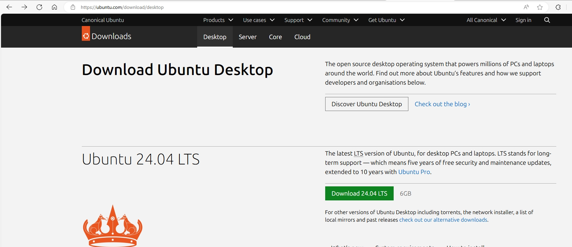Image resolution: width=572 pixels, height=247 pixels.
Task: Click the Ubuntu 24.04 LTS heading
Action: point(141,159)
